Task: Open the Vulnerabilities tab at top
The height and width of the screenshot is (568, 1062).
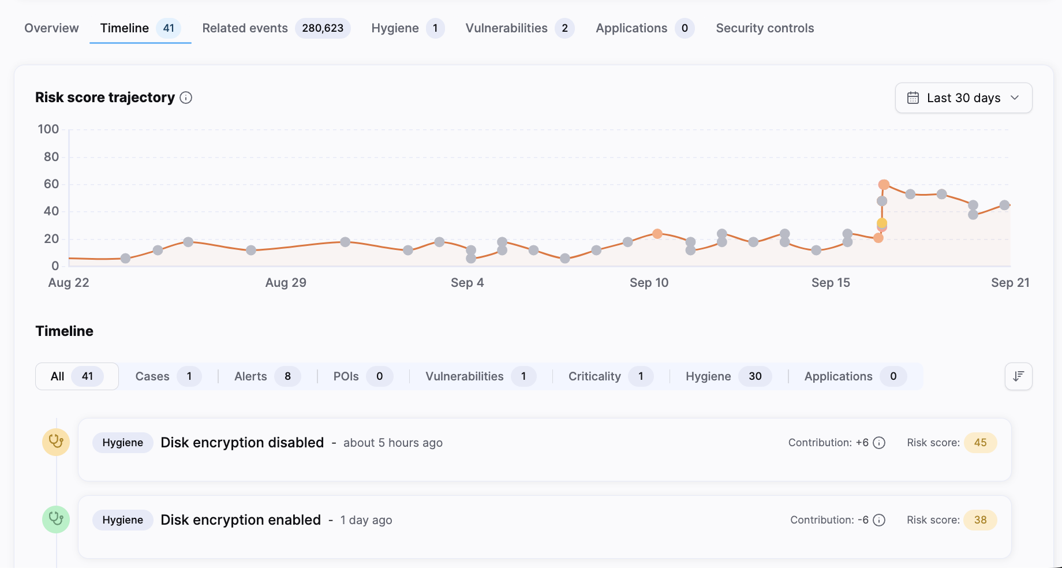Action: (519, 28)
